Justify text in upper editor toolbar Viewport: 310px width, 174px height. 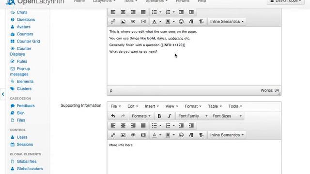pyautogui.click(x=143, y=12)
